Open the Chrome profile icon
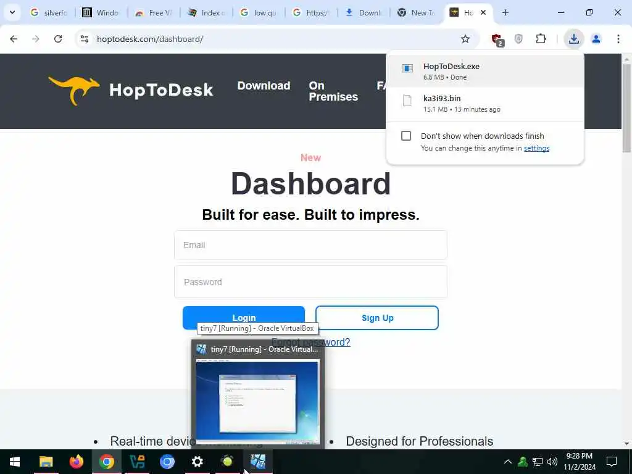Image resolution: width=632 pixels, height=474 pixels. coord(596,39)
